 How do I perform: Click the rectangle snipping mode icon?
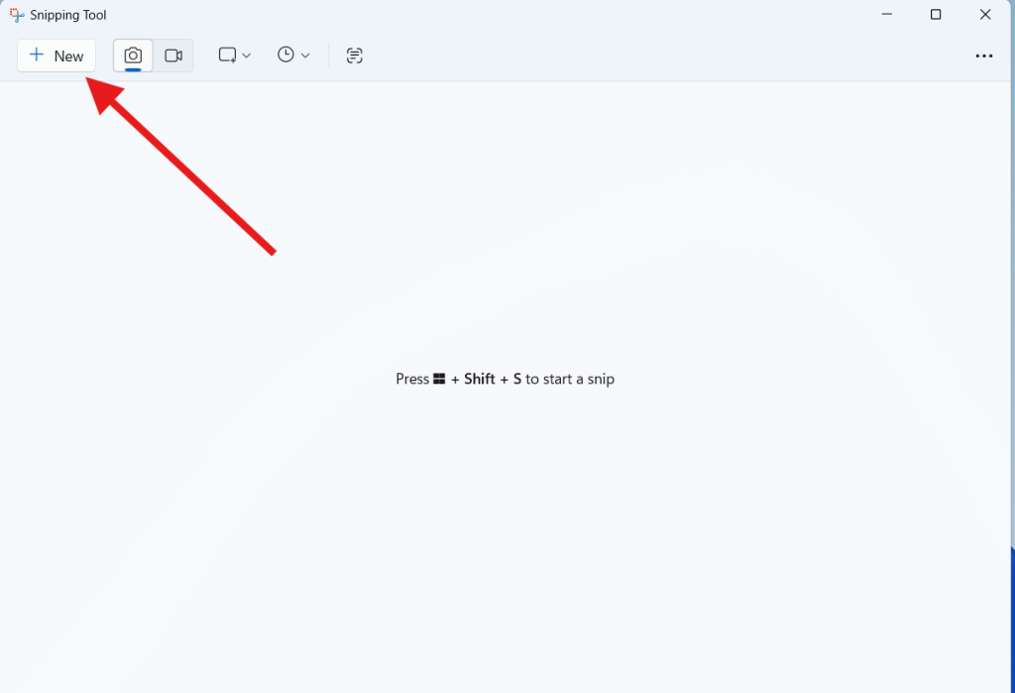tap(227, 56)
